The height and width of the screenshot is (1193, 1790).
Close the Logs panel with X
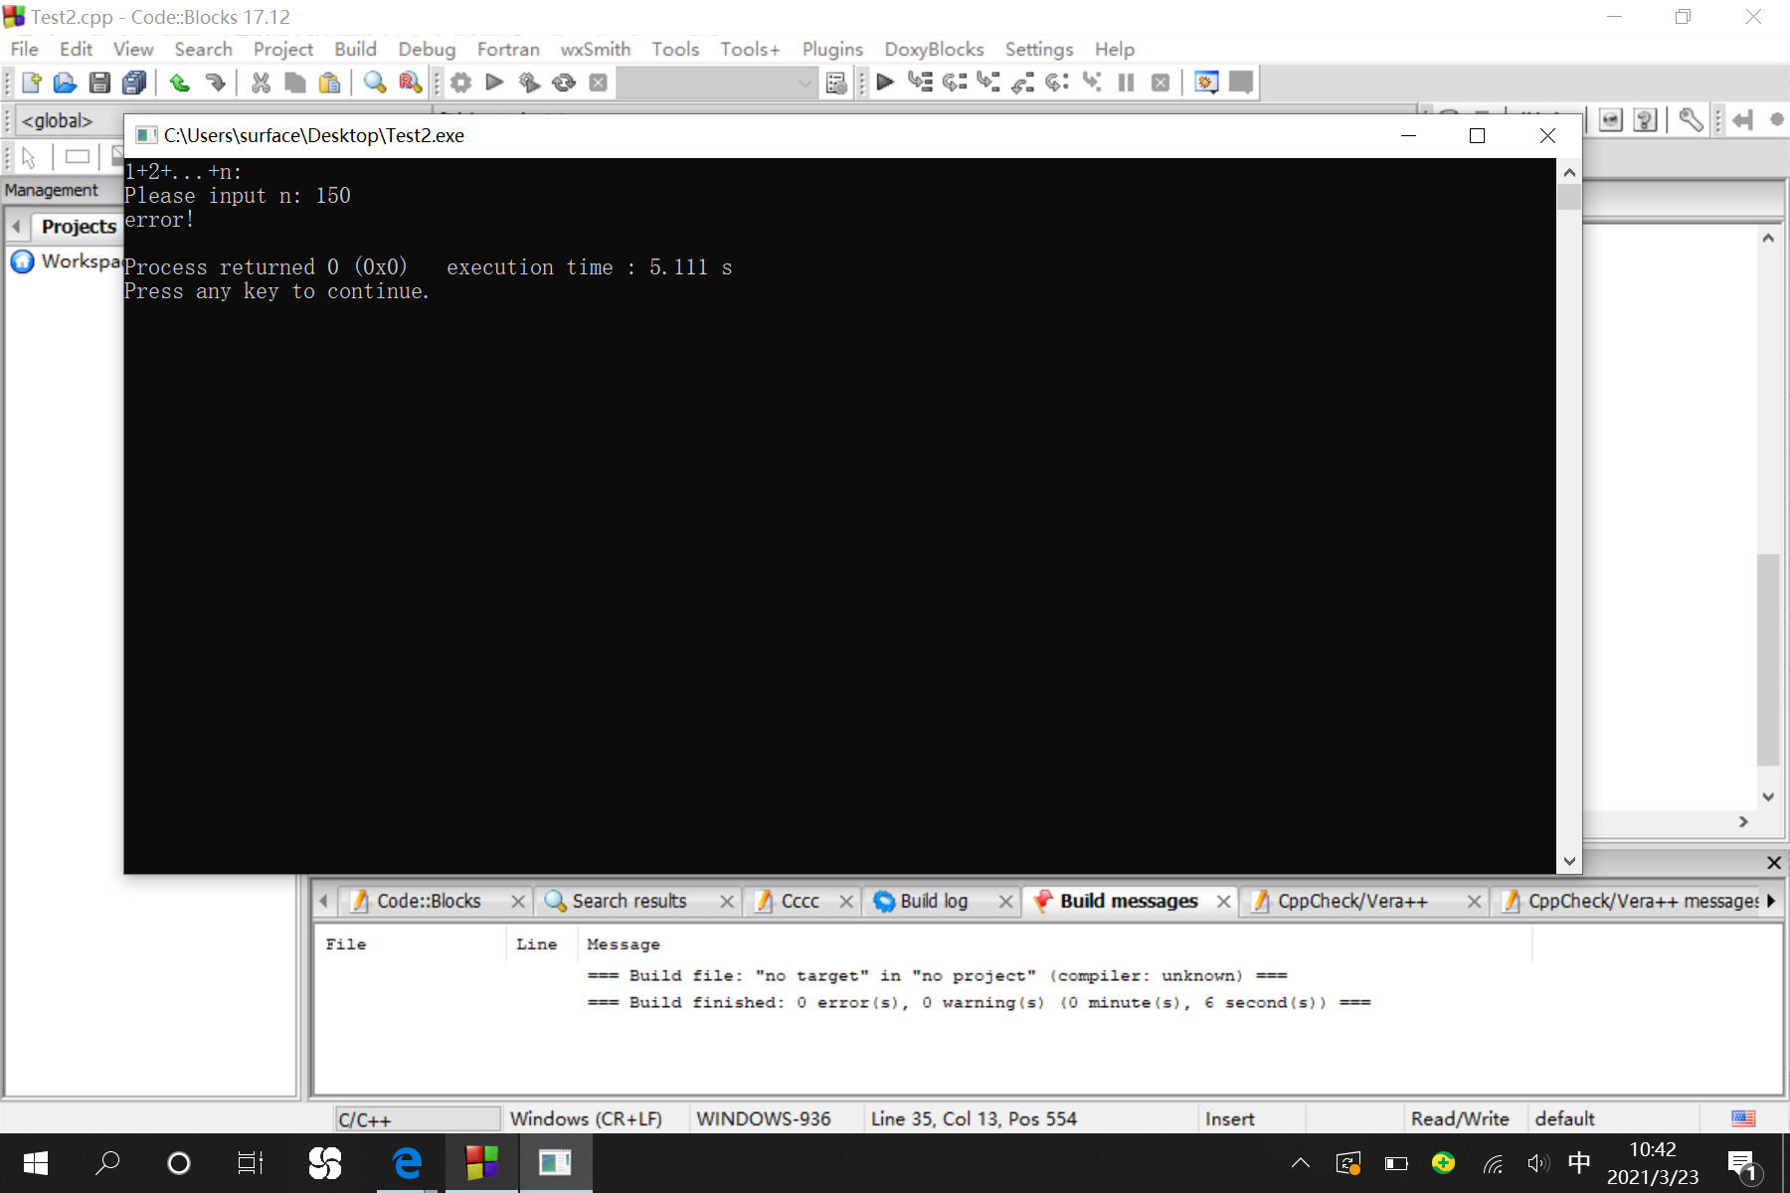(x=1773, y=863)
